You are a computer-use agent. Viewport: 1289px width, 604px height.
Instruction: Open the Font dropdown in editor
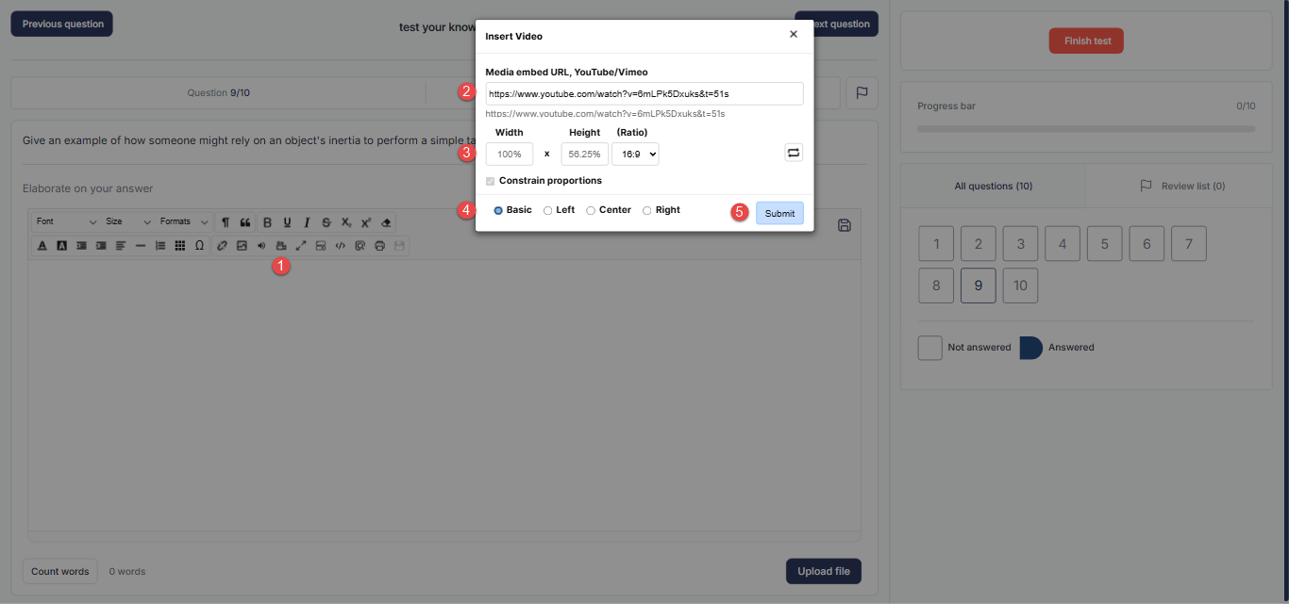pyautogui.click(x=66, y=222)
